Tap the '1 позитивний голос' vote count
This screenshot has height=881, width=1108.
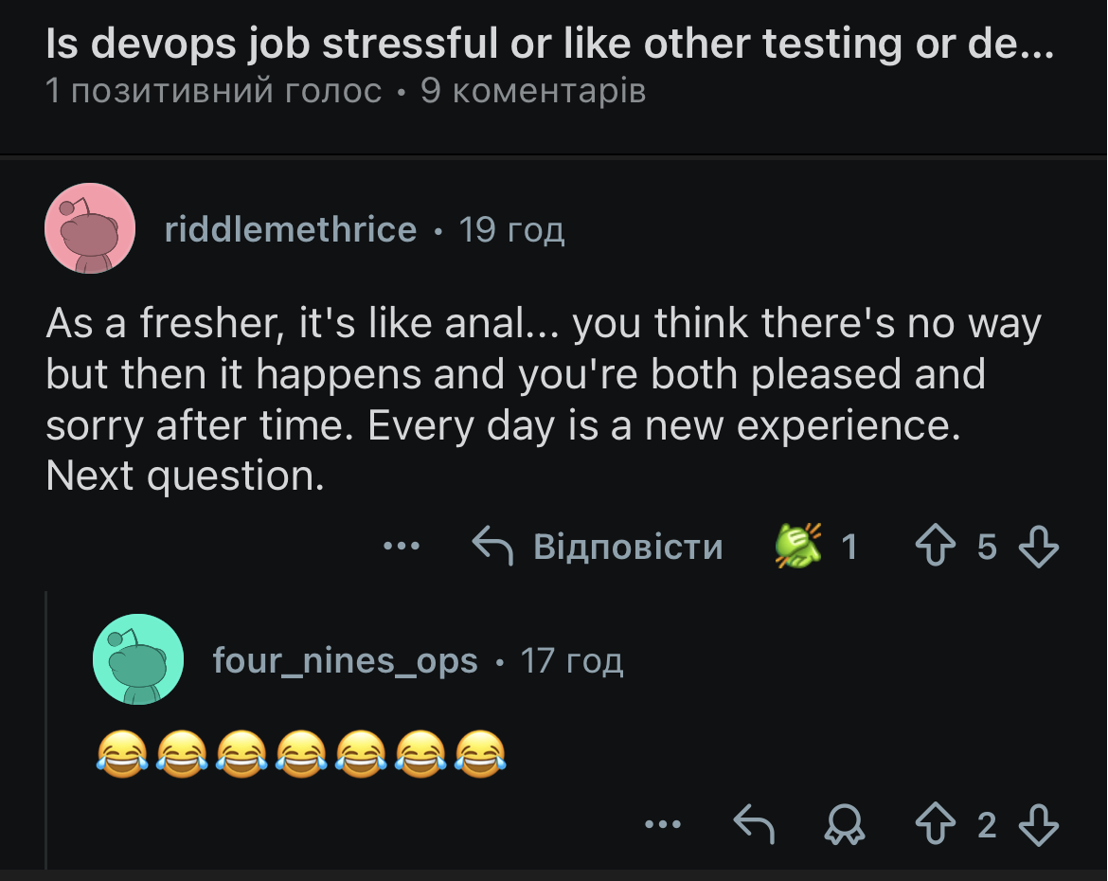(x=214, y=92)
